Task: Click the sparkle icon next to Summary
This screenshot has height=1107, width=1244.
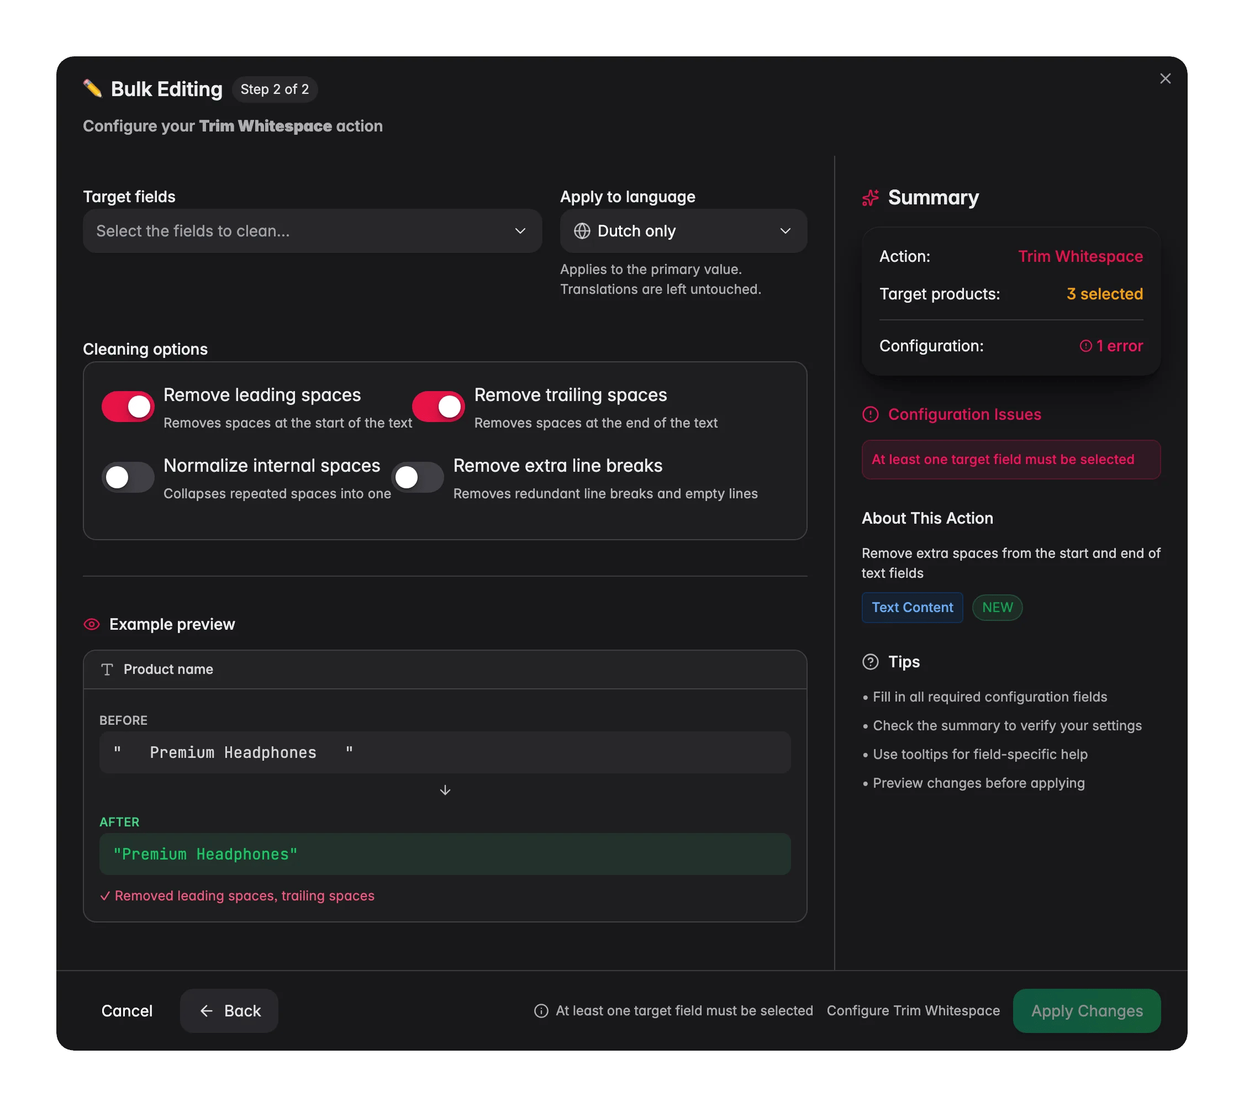Action: tap(871, 198)
